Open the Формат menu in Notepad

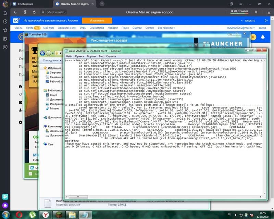pyautogui.click(x=91, y=56)
